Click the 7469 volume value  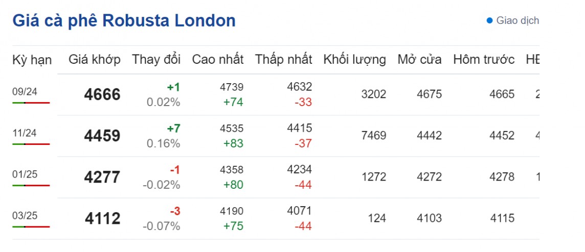(373, 136)
